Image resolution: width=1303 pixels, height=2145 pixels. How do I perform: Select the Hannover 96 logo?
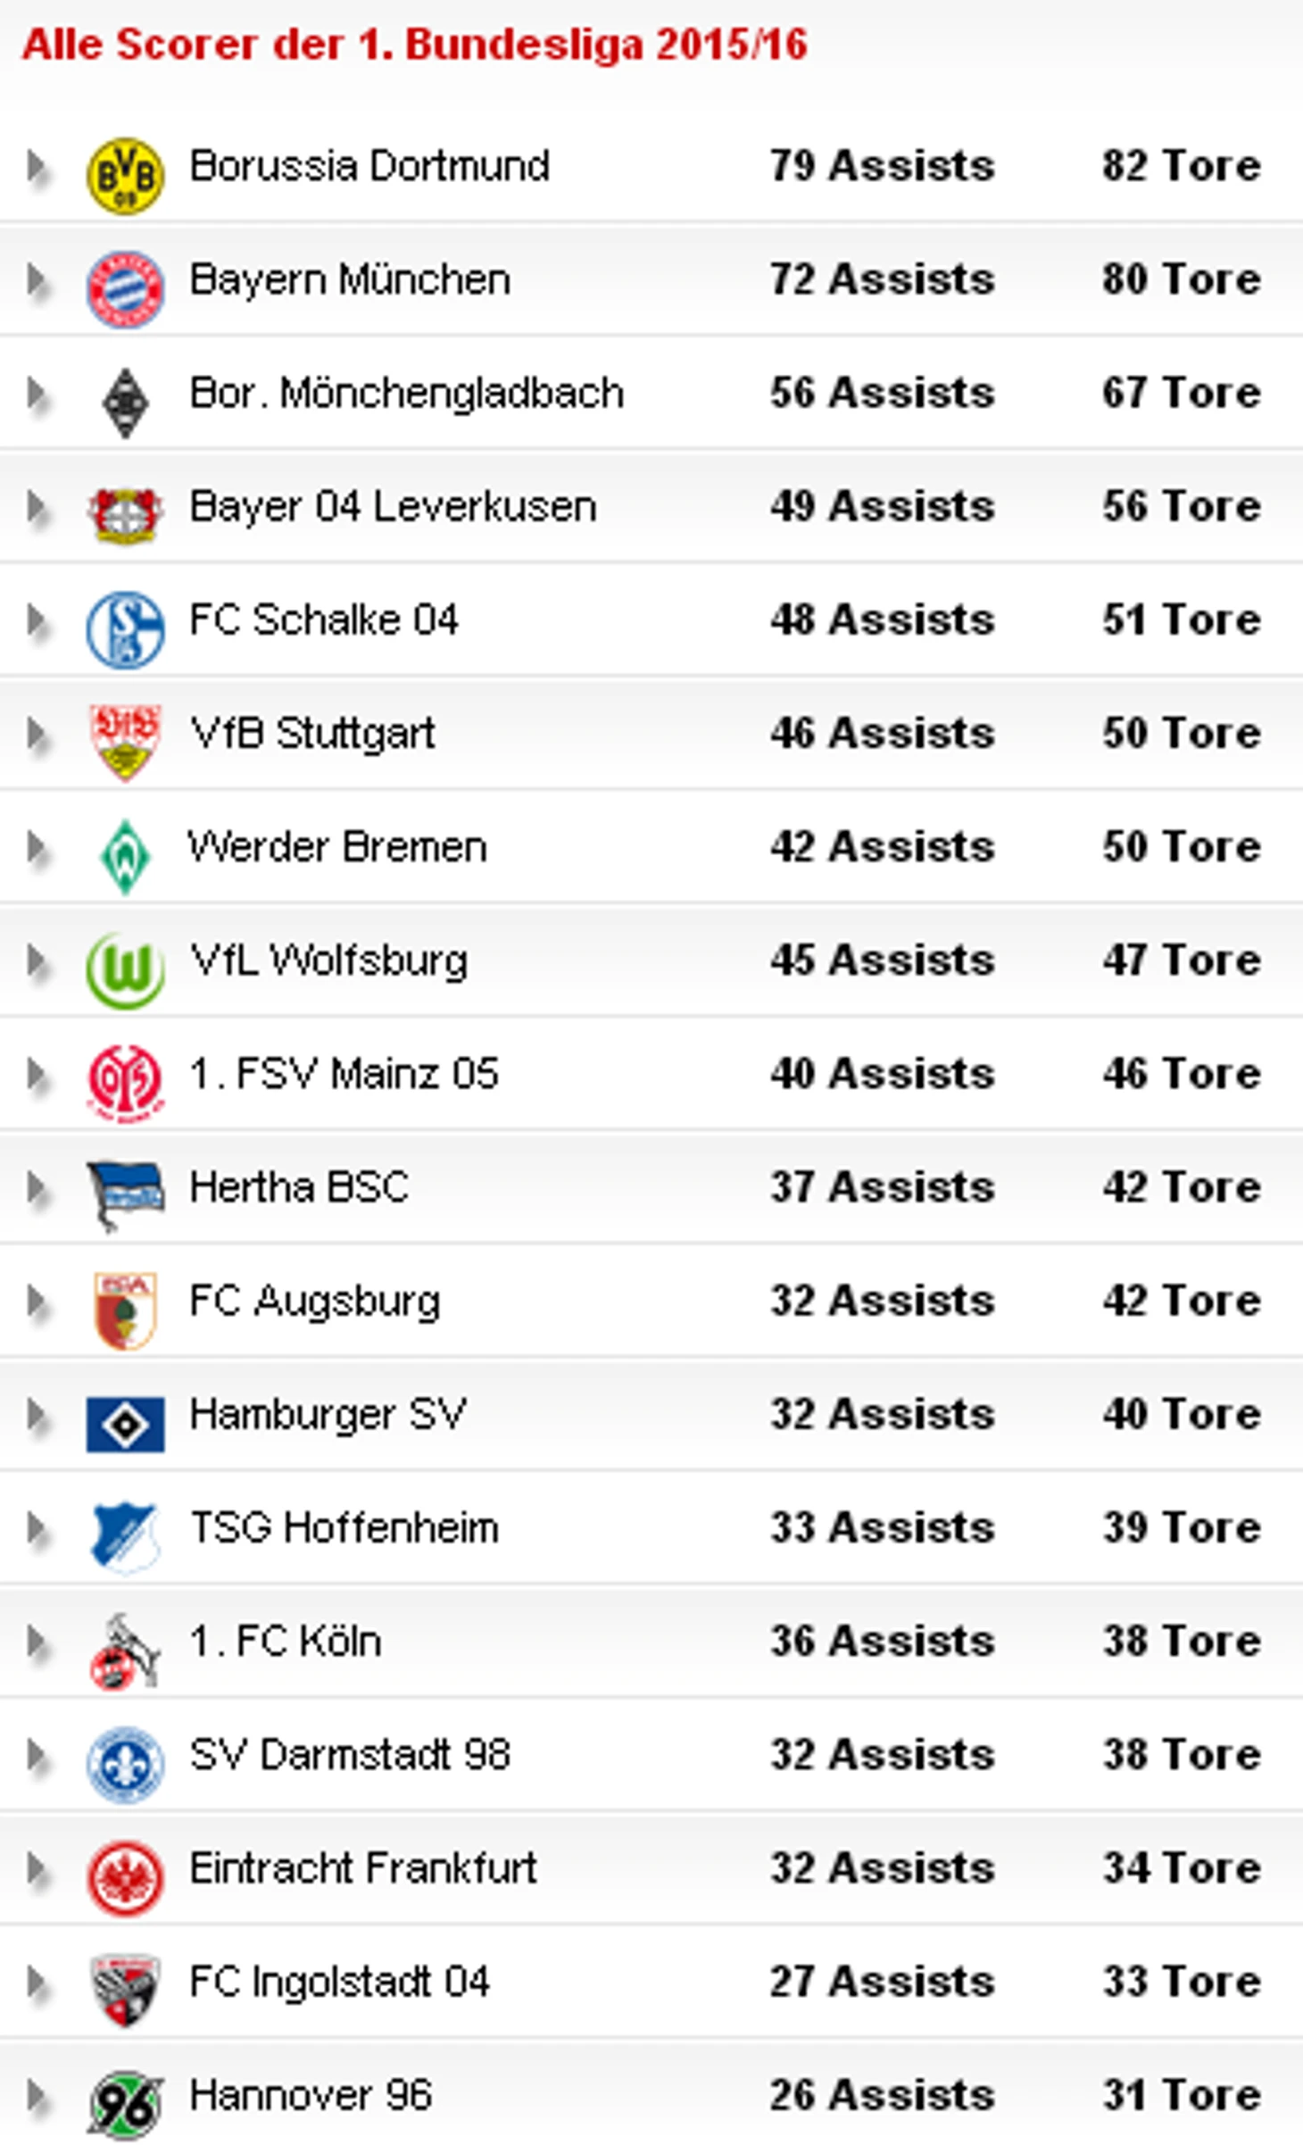(x=125, y=2105)
